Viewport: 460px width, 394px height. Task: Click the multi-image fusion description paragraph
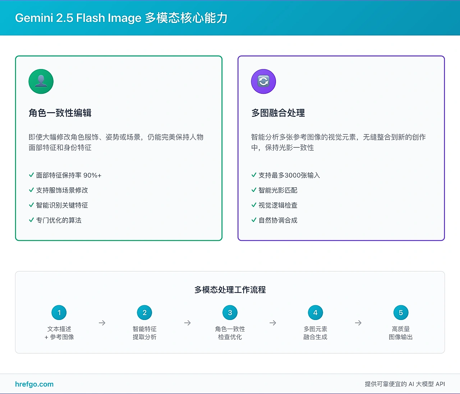(x=339, y=142)
